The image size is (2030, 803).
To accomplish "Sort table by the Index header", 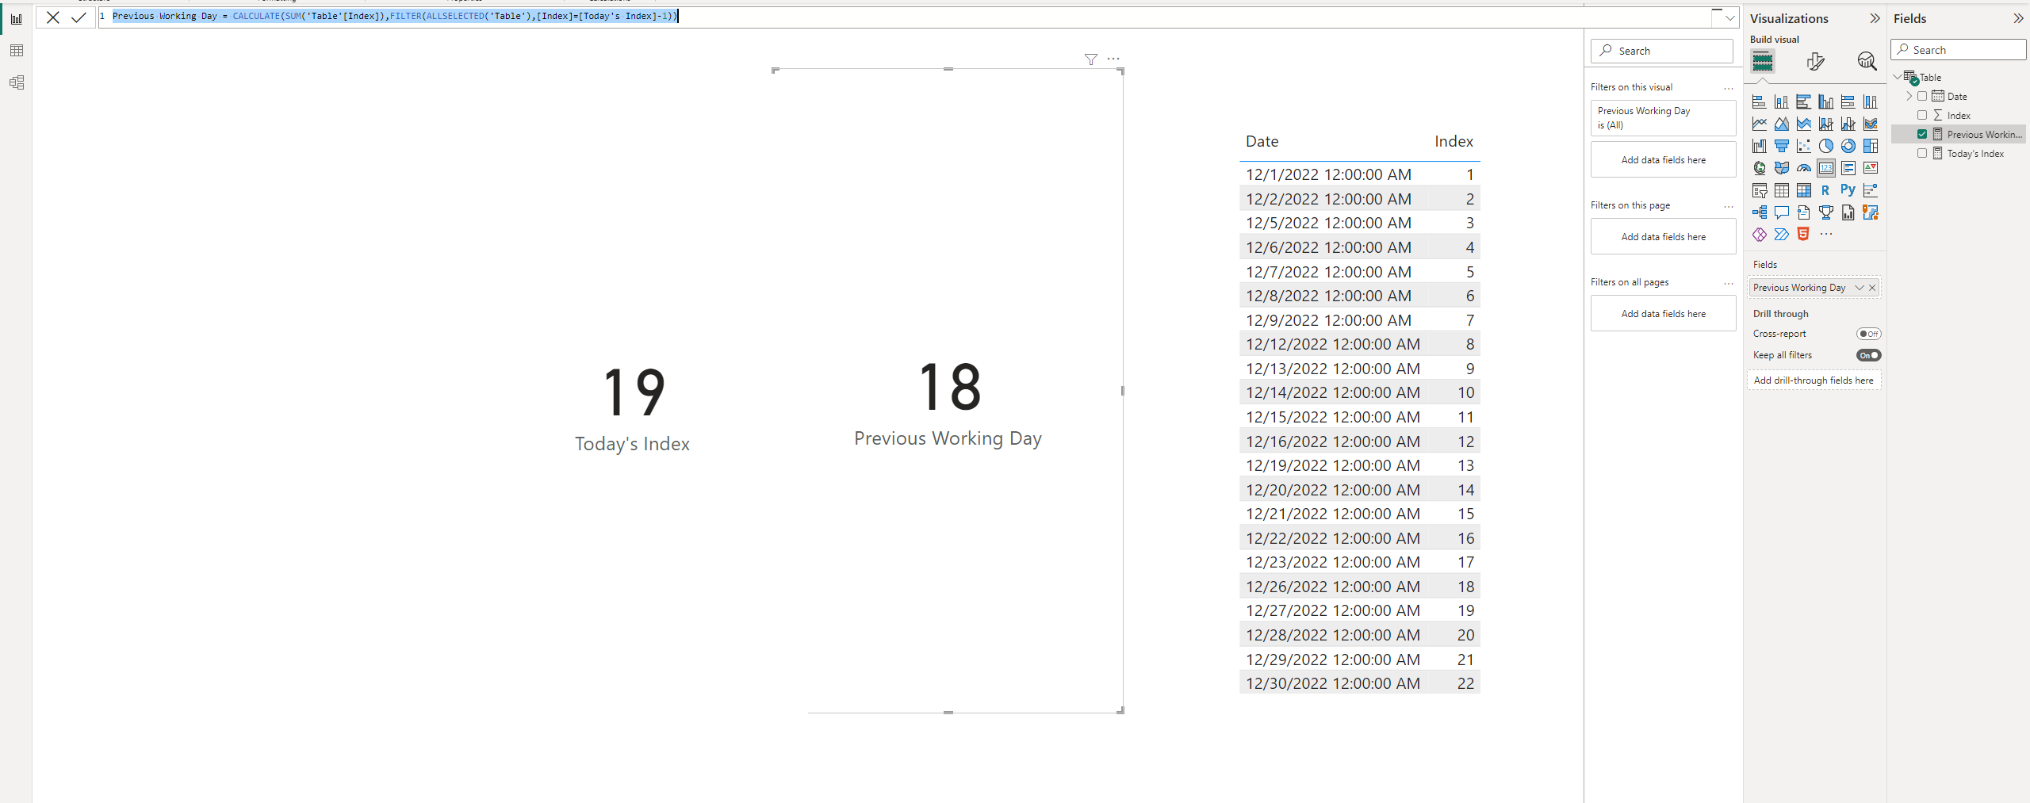I will pyautogui.click(x=1454, y=142).
